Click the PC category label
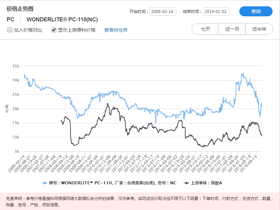Viewport: 280px width, 210px height. coord(10,20)
